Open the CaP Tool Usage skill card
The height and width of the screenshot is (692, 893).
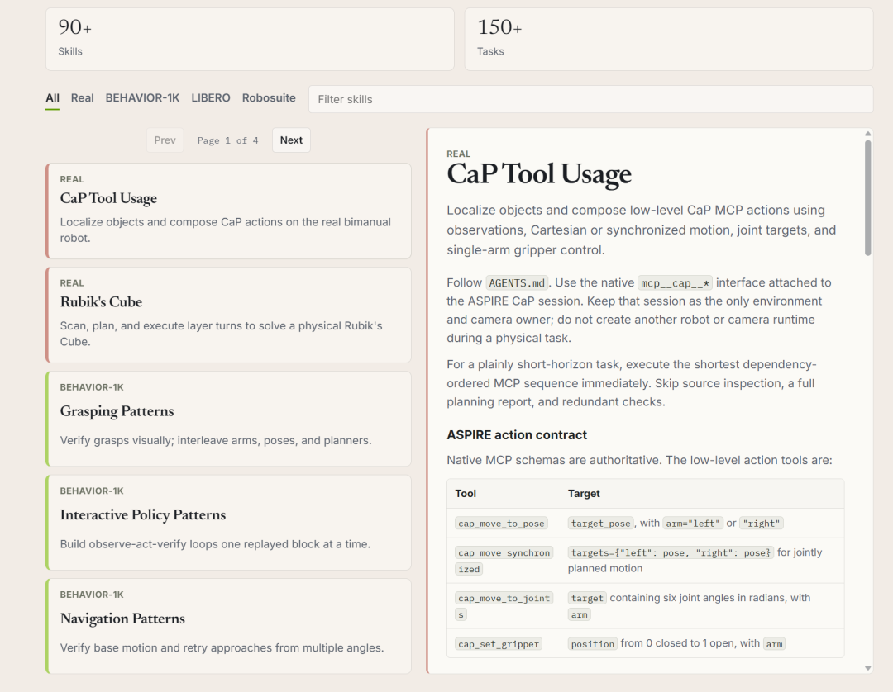[x=228, y=211]
